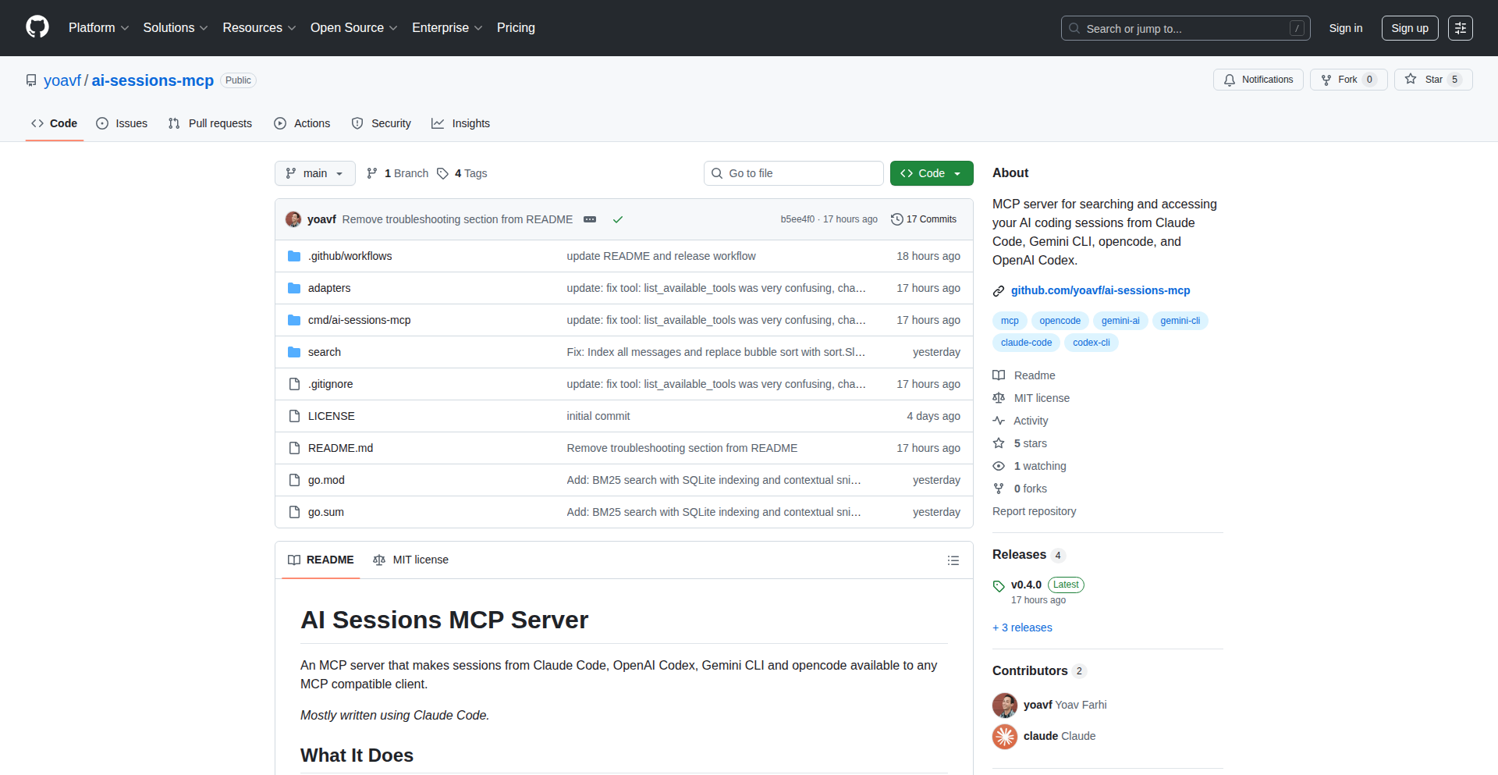Click the commit status checkmark icon

(617, 219)
